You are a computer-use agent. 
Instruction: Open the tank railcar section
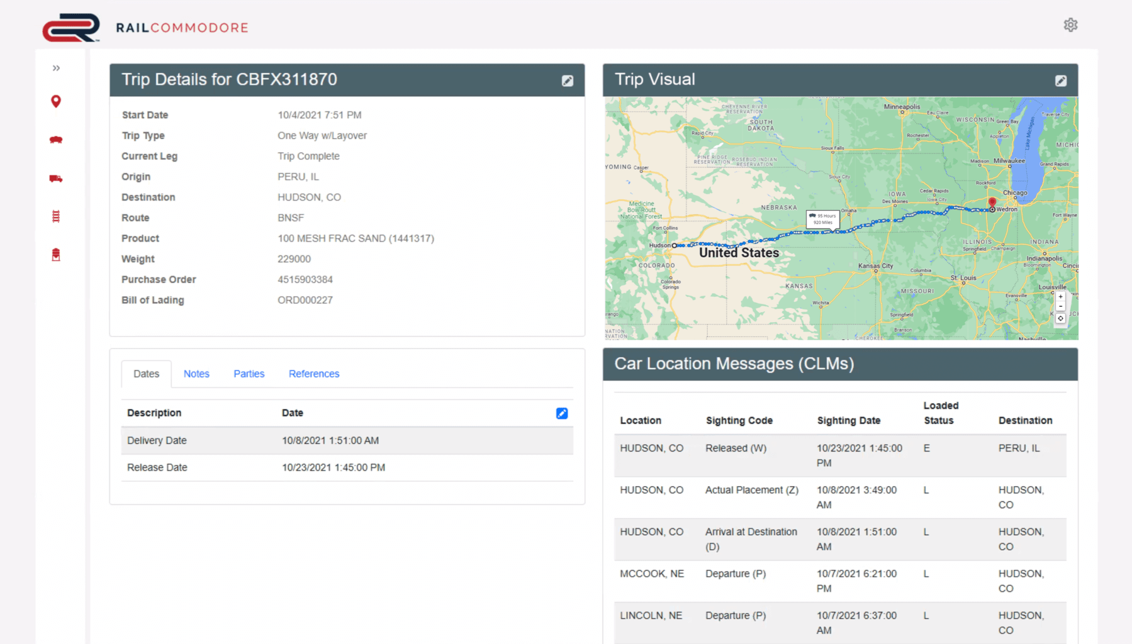coord(56,140)
